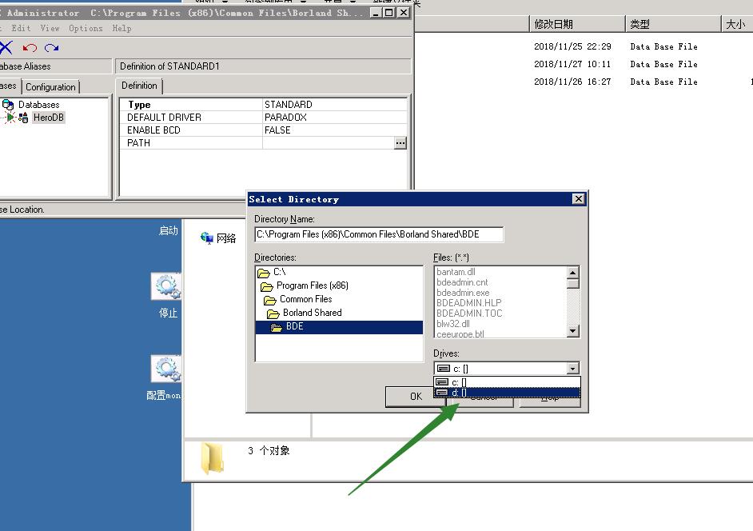The height and width of the screenshot is (531, 753).
Task: Click the redo arrow icon in the toolbar
Action: 52,48
